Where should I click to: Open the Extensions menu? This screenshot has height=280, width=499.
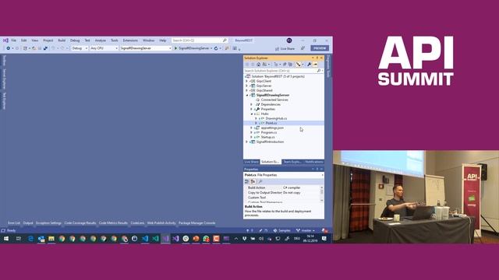pos(130,40)
